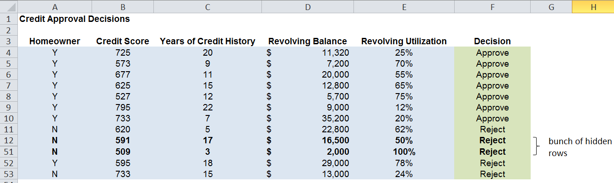Click the Revolving Balance heading cell

click(307, 41)
